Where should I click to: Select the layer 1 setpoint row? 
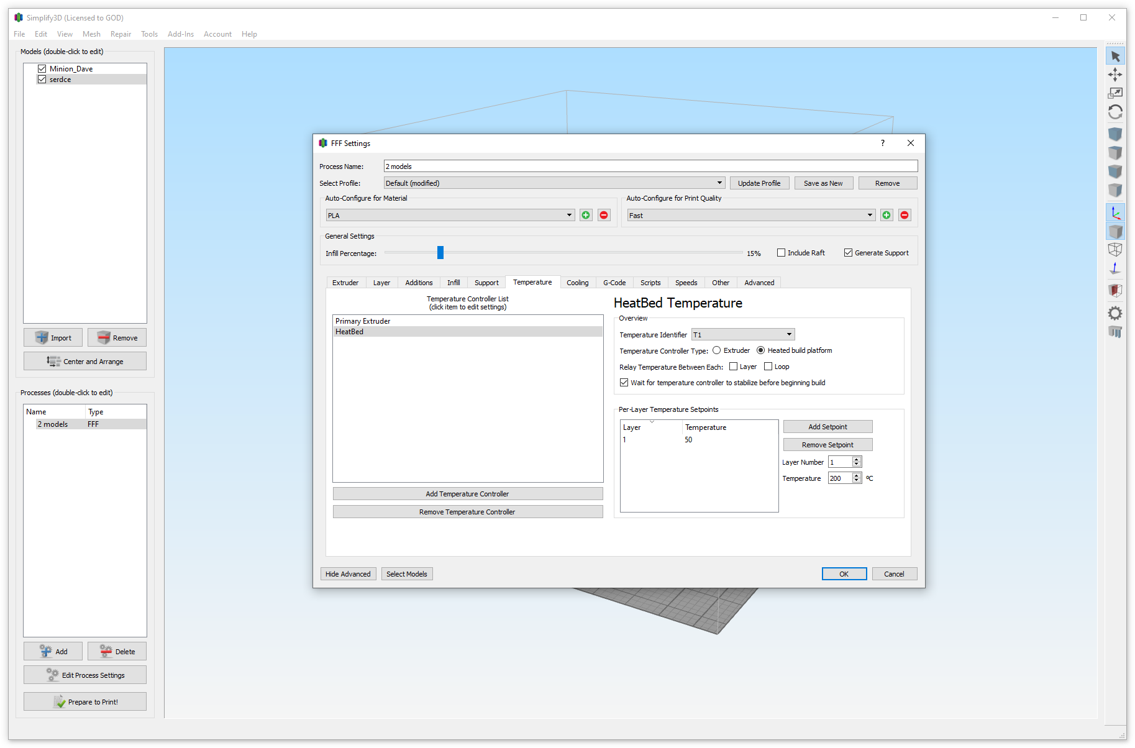point(699,440)
